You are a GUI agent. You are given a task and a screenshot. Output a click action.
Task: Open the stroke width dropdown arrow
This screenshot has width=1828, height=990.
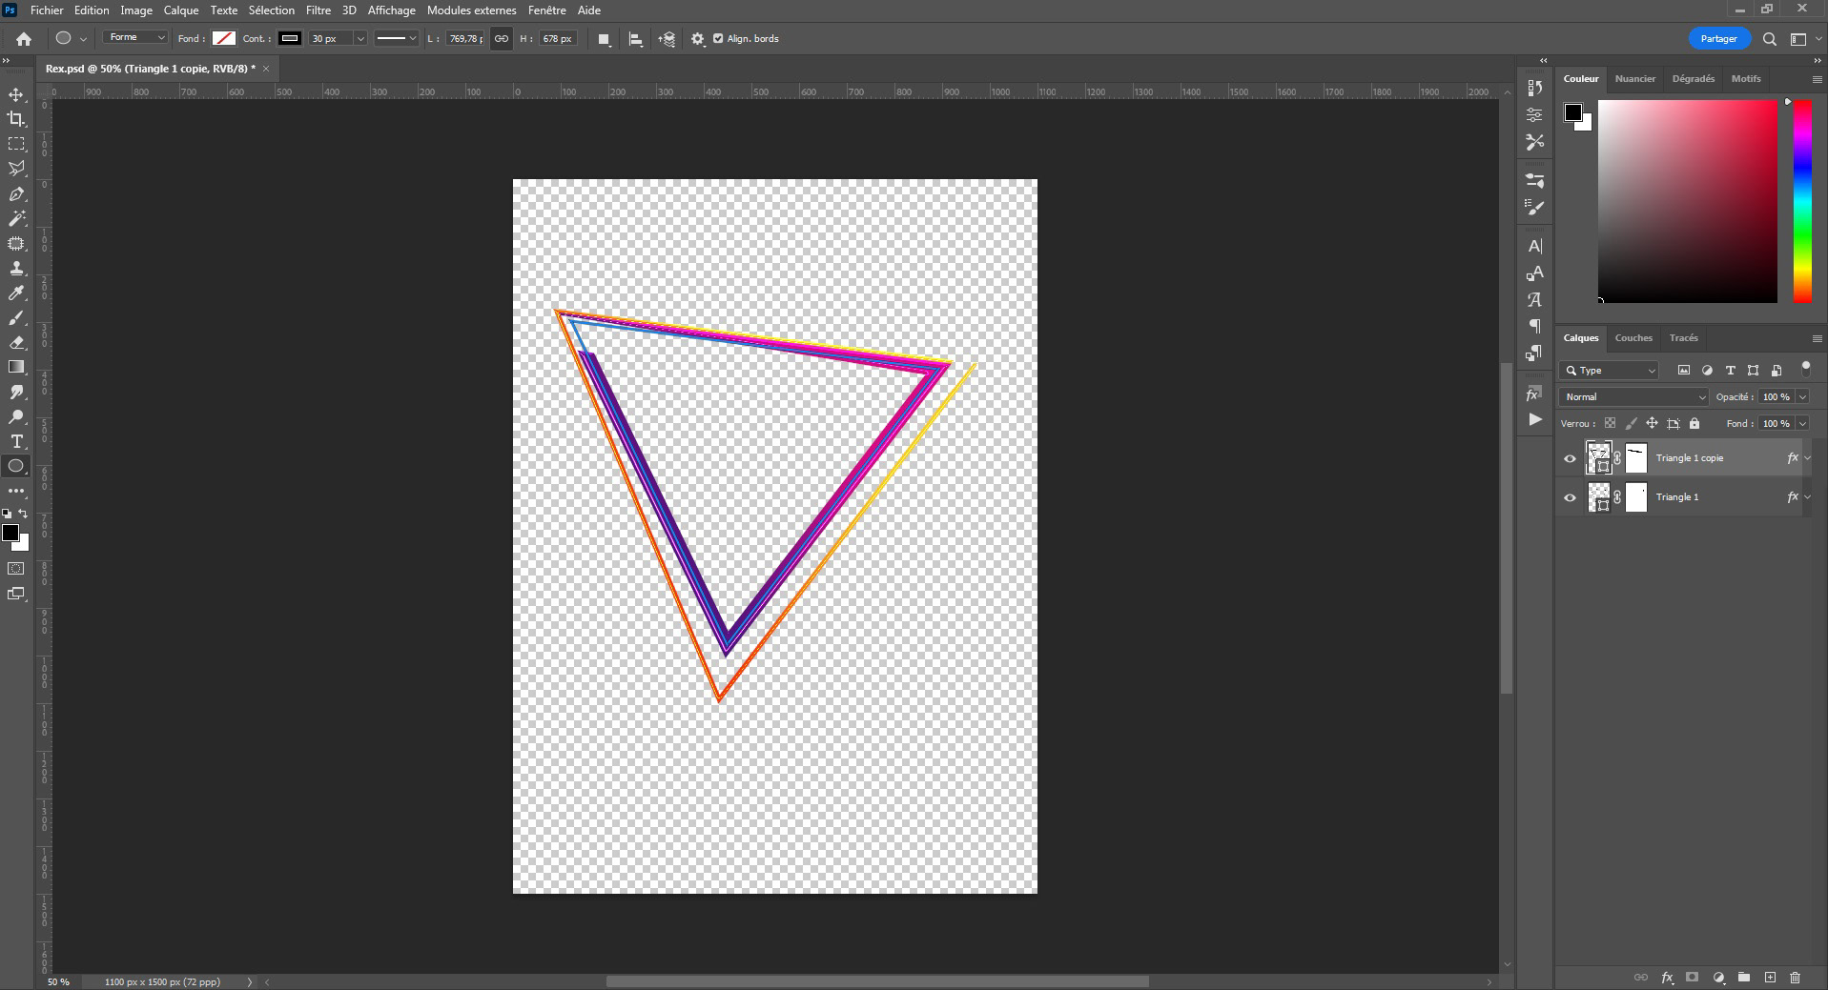(360, 38)
